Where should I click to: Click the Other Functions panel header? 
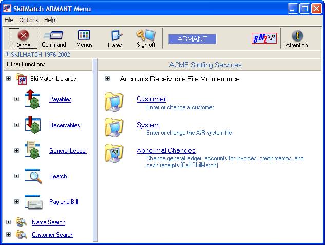[48, 65]
